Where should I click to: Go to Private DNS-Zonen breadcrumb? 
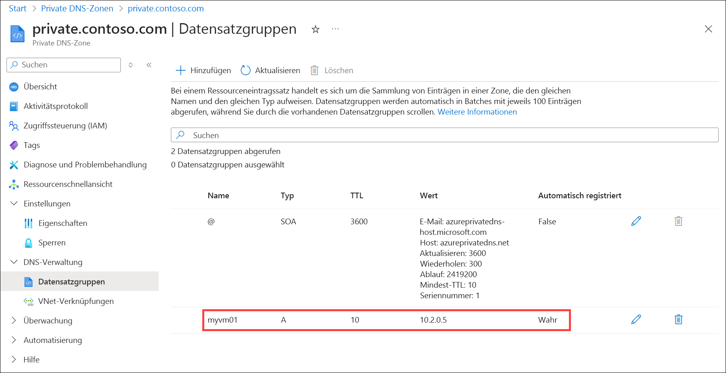click(77, 9)
